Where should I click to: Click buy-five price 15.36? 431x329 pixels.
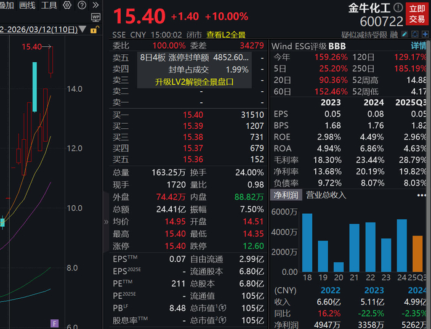coord(193,160)
